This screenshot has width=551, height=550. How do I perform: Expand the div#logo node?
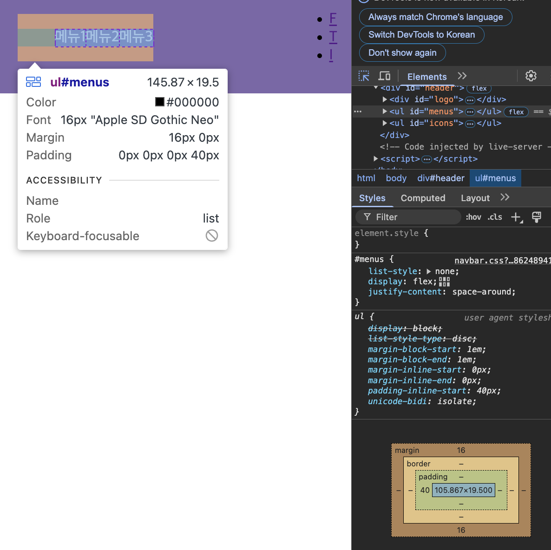pyautogui.click(x=385, y=100)
